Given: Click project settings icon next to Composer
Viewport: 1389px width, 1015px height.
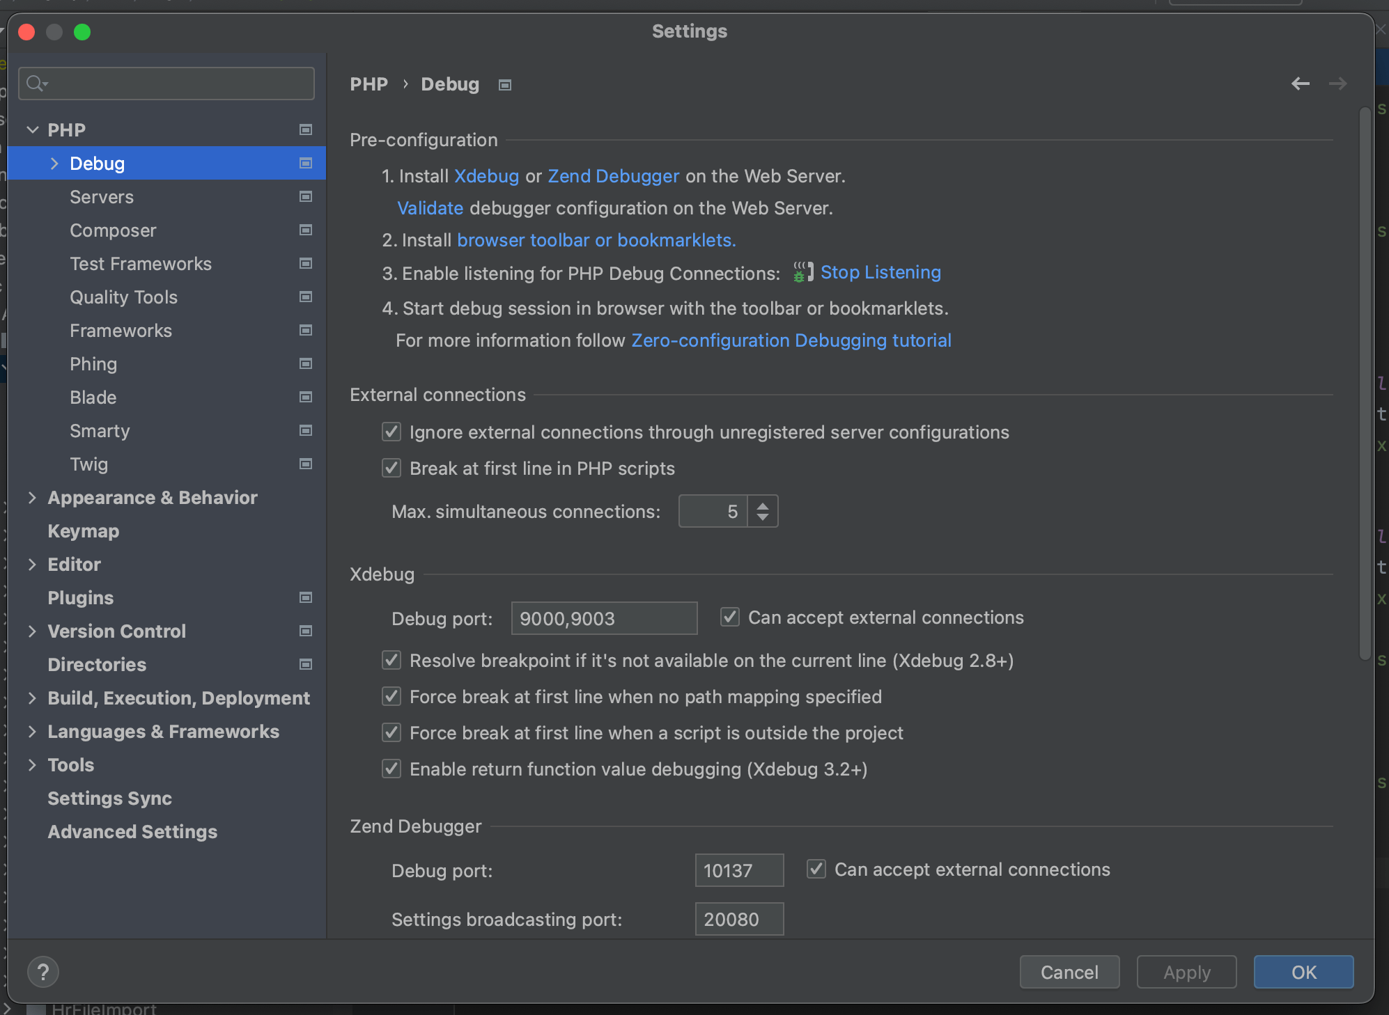Looking at the screenshot, I should click(305, 230).
